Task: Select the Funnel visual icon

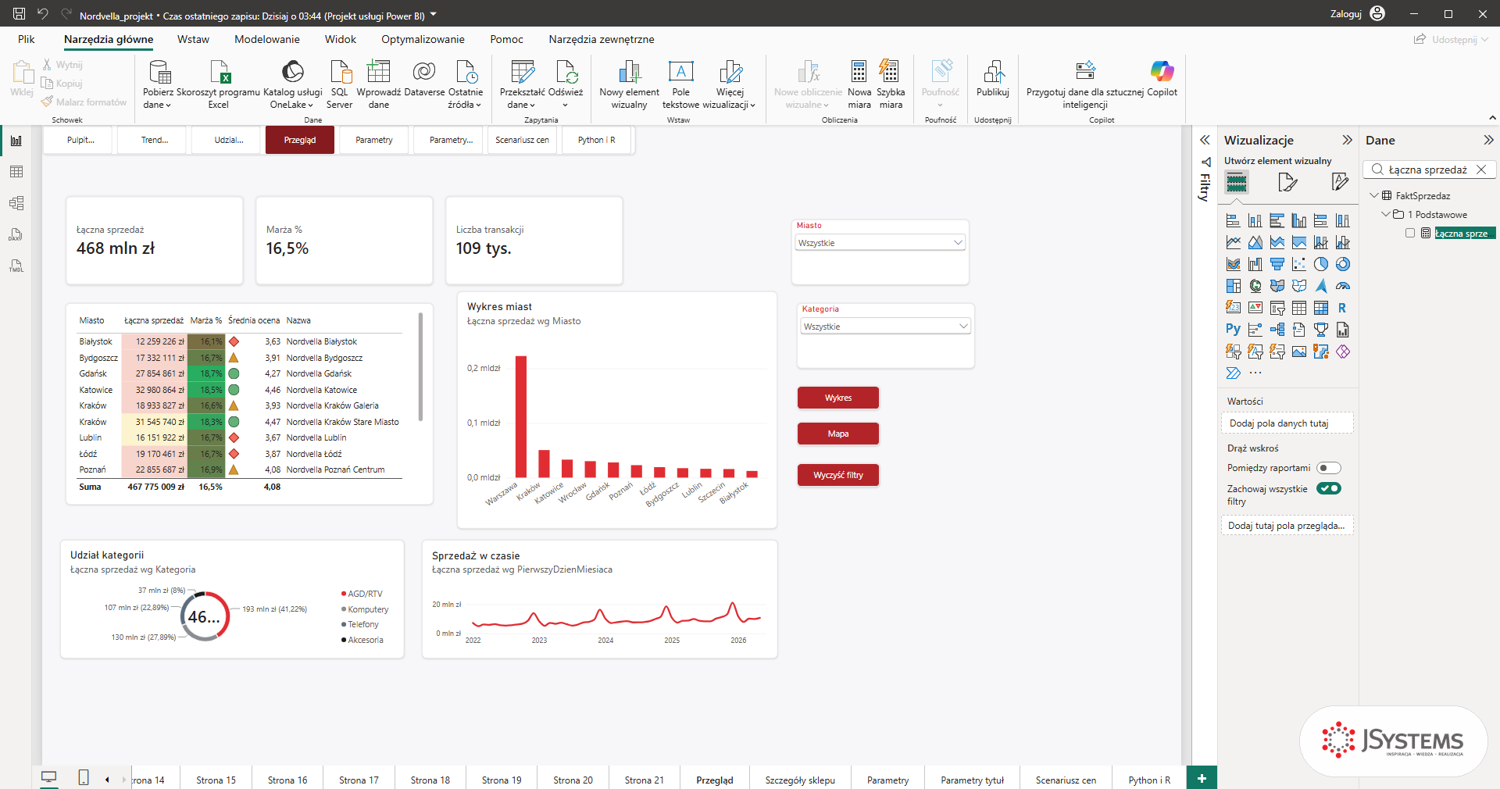Action: coord(1277,264)
